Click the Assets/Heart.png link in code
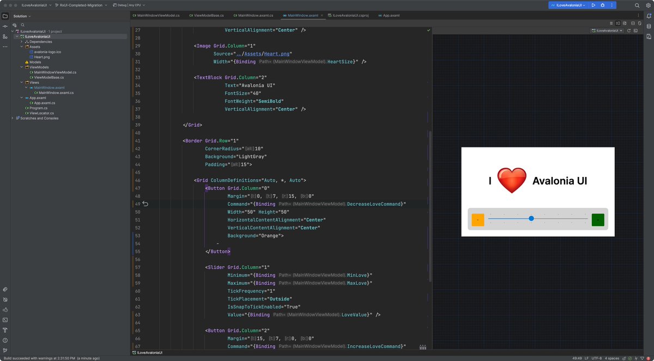The height and width of the screenshot is (361, 654). (x=263, y=54)
